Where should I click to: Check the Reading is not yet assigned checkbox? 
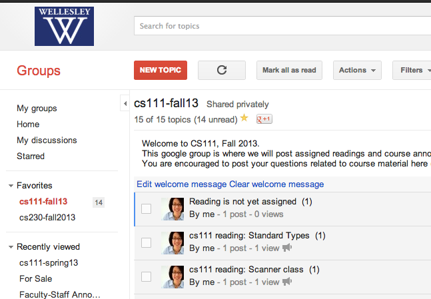point(146,208)
